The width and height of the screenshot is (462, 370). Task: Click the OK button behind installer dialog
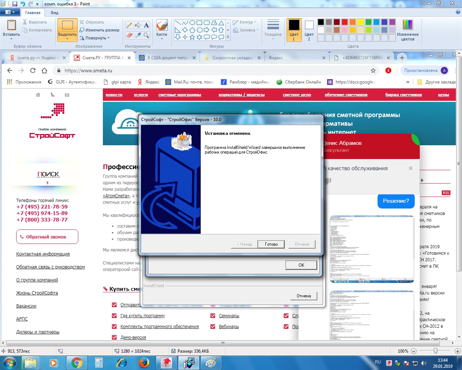[301, 265]
